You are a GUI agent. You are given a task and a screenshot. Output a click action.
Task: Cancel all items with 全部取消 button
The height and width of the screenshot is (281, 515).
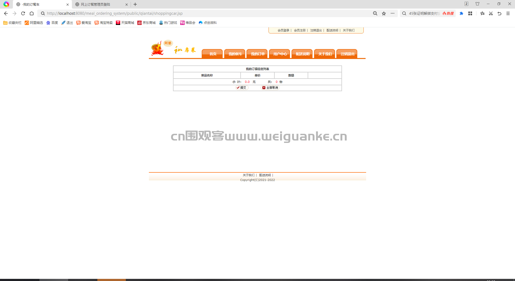(270, 88)
